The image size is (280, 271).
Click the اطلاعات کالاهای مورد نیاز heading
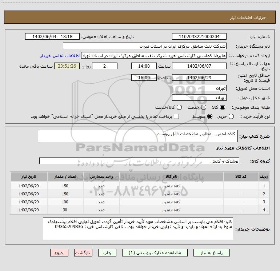(x=243, y=148)
